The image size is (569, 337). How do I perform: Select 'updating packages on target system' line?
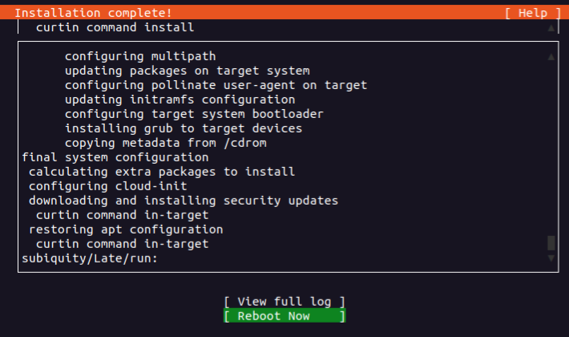(x=187, y=71)
